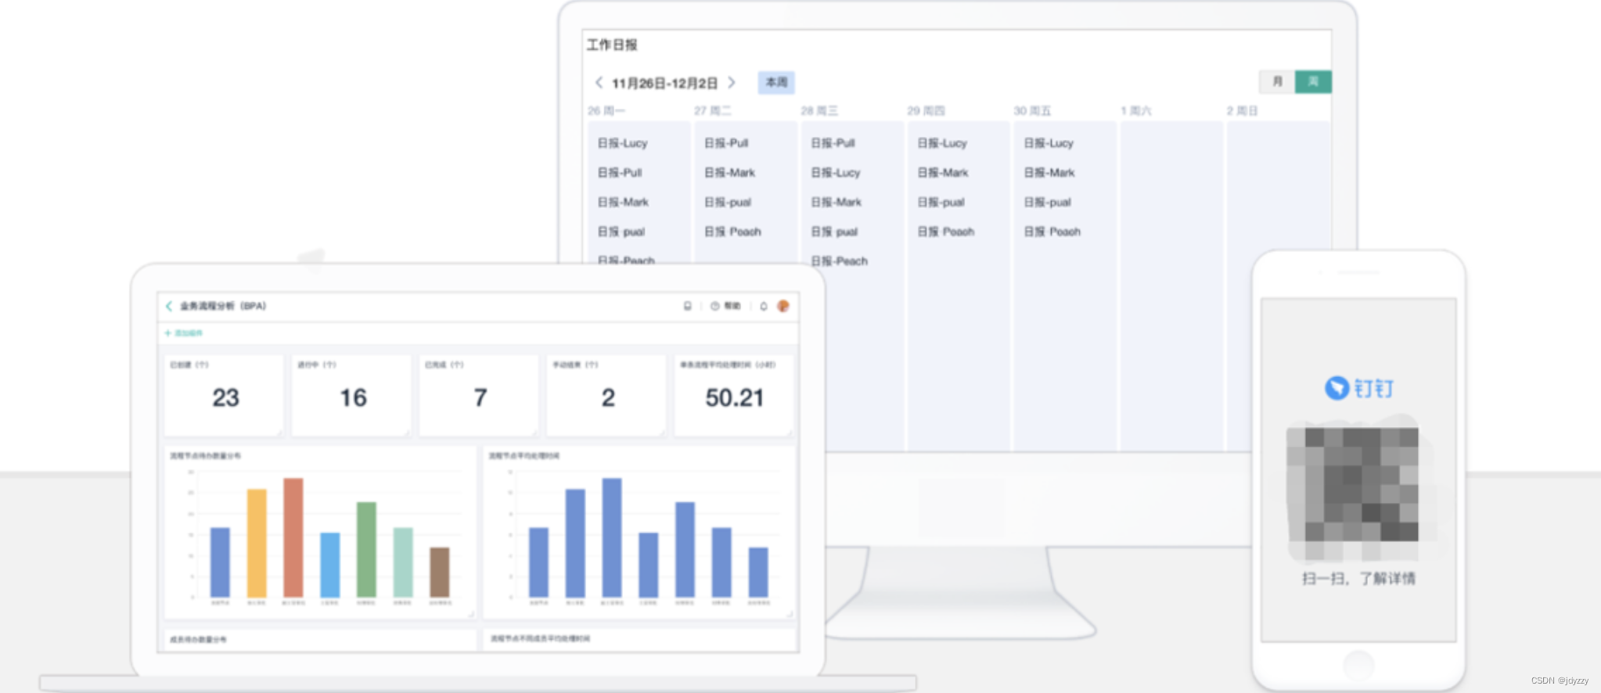Open 日报-Peach in the 周三 column
1601x693 pixels.
[x=840, y=261]
